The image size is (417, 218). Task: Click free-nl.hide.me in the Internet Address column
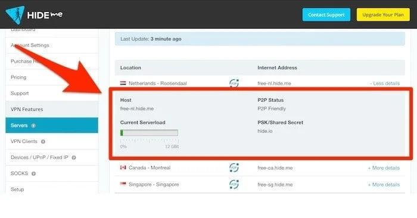click(x=274, y=83)
